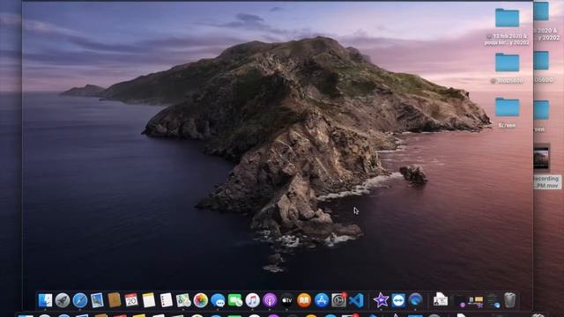
Task: Select the middle numbered desktop folder
Action: coord(508,63)
